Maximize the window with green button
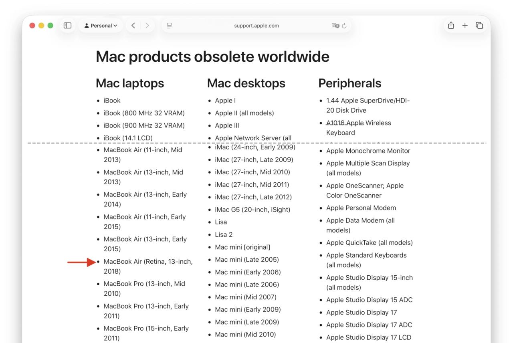The height and width of the screenshot is (343, 513). pos(50,26)
